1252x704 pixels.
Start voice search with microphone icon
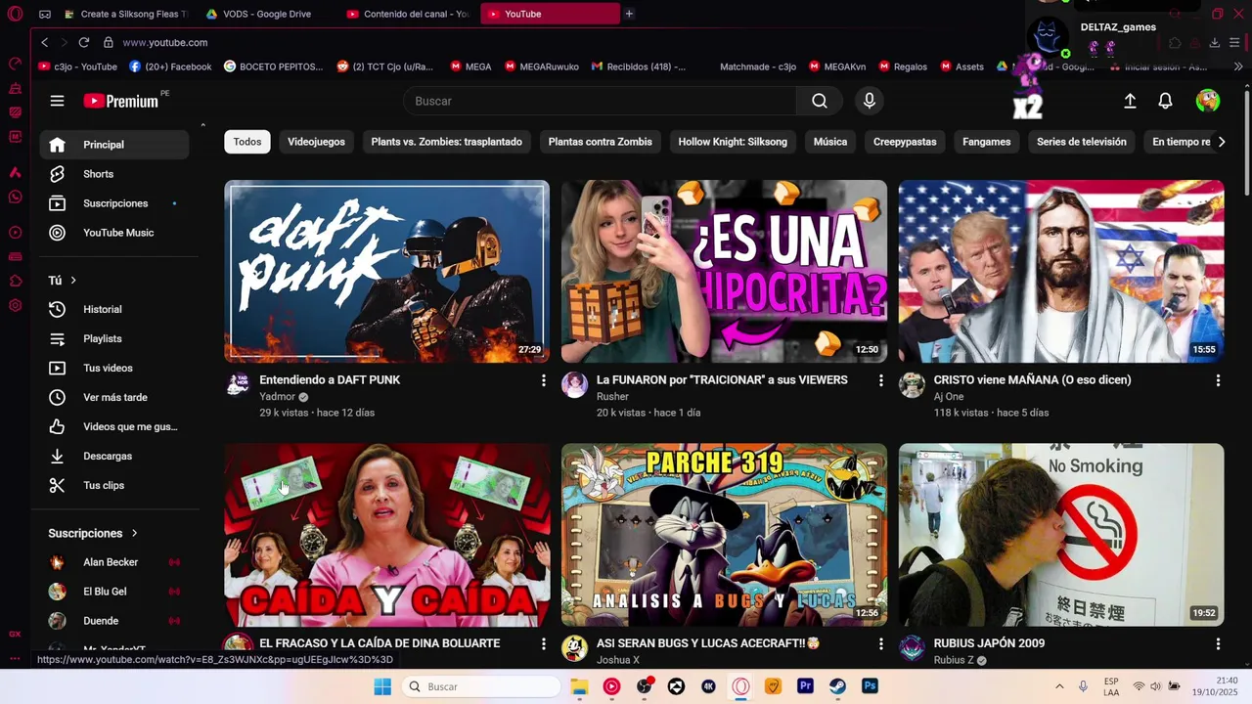(870, 101)
